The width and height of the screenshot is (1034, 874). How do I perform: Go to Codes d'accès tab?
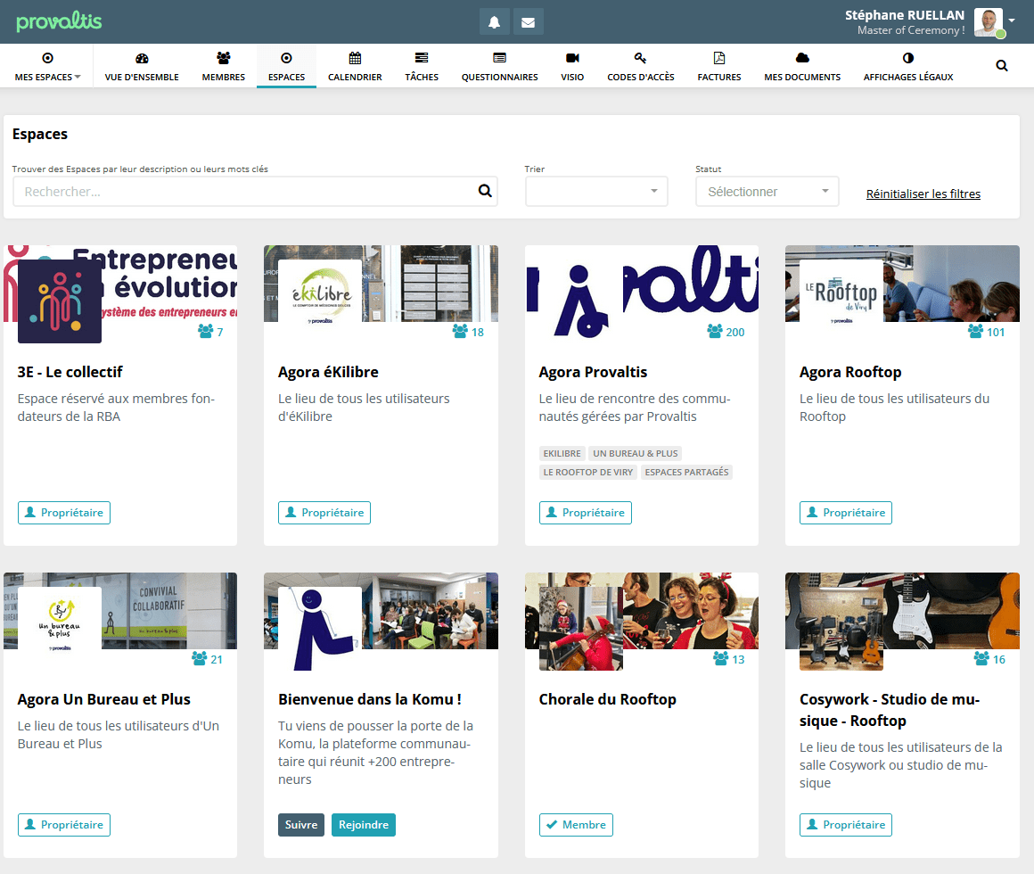coord(640,67)
